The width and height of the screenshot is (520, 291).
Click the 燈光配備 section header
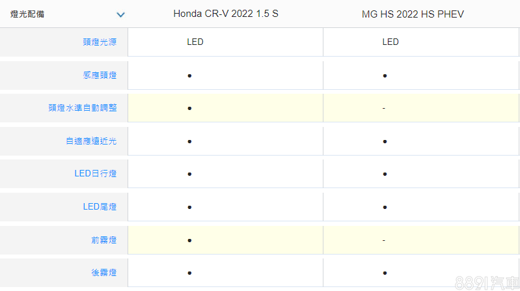coord(28,14)
